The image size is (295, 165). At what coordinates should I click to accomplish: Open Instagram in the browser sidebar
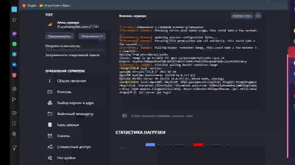click(x=14, y=75)
